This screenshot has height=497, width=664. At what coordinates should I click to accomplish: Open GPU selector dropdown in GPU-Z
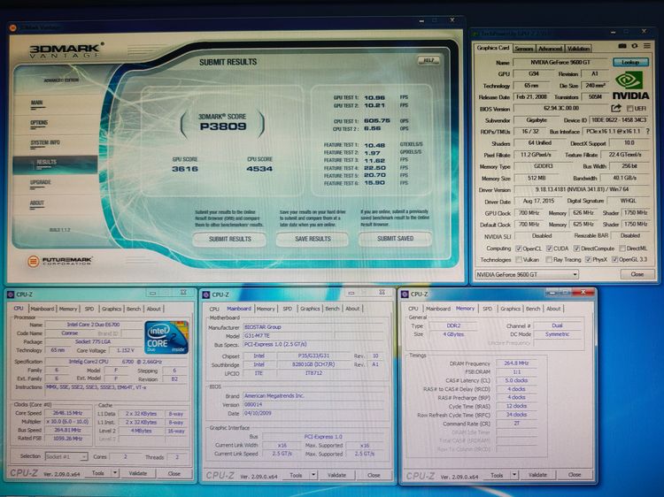click(x=527, y=274)
